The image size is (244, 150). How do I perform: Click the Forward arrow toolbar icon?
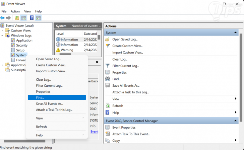[9, 18]
